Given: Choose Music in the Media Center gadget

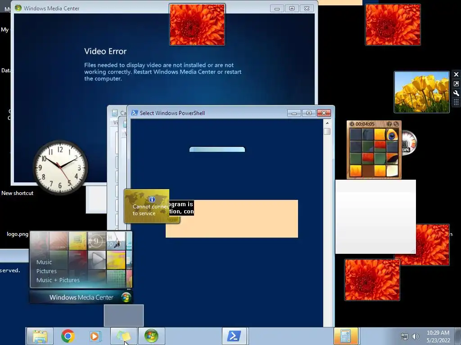Looking at the screenshot, I should 44,262.
